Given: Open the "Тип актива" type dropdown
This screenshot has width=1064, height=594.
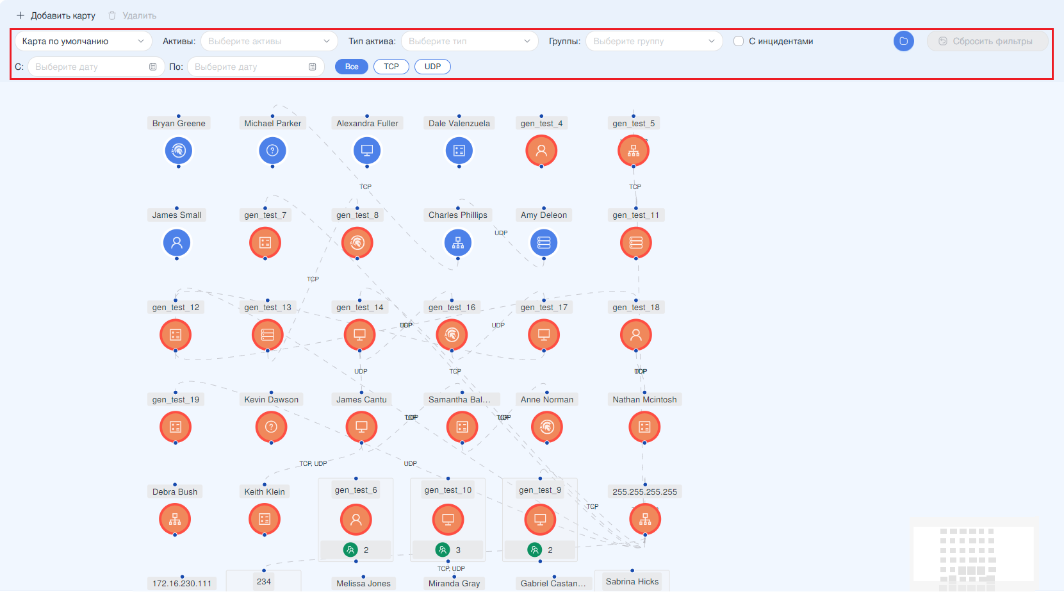Looking at the screenshot, I should coord(469,41).
